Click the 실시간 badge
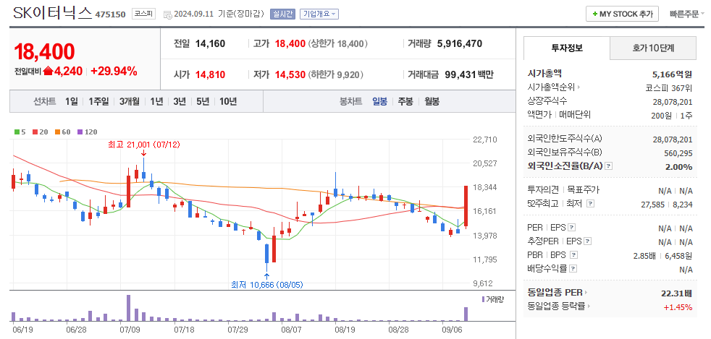 282,14
